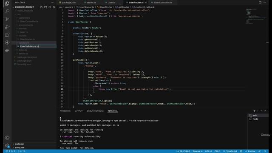This screenshot has height=153, width=272.
Task: Open UserController.ts in Explorer tree
Action: 29,22
